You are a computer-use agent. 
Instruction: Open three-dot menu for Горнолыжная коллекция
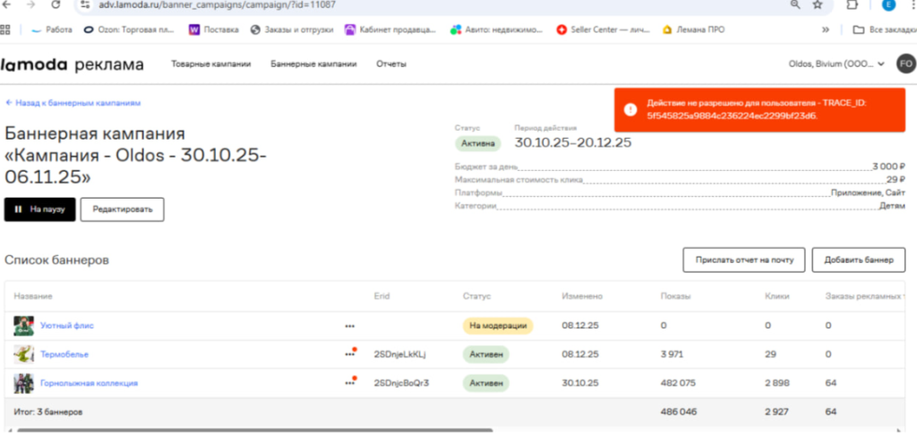[350, 383]
